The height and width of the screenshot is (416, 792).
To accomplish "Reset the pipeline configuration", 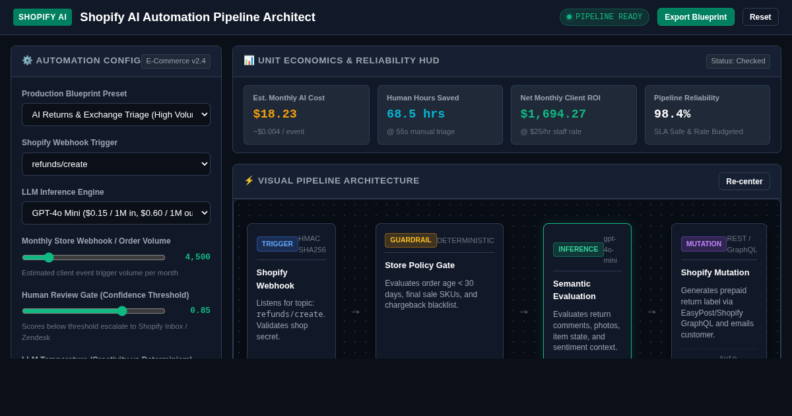I will 760,17.
